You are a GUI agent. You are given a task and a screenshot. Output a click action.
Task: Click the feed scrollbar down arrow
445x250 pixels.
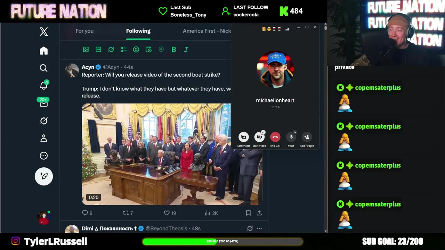325,231
